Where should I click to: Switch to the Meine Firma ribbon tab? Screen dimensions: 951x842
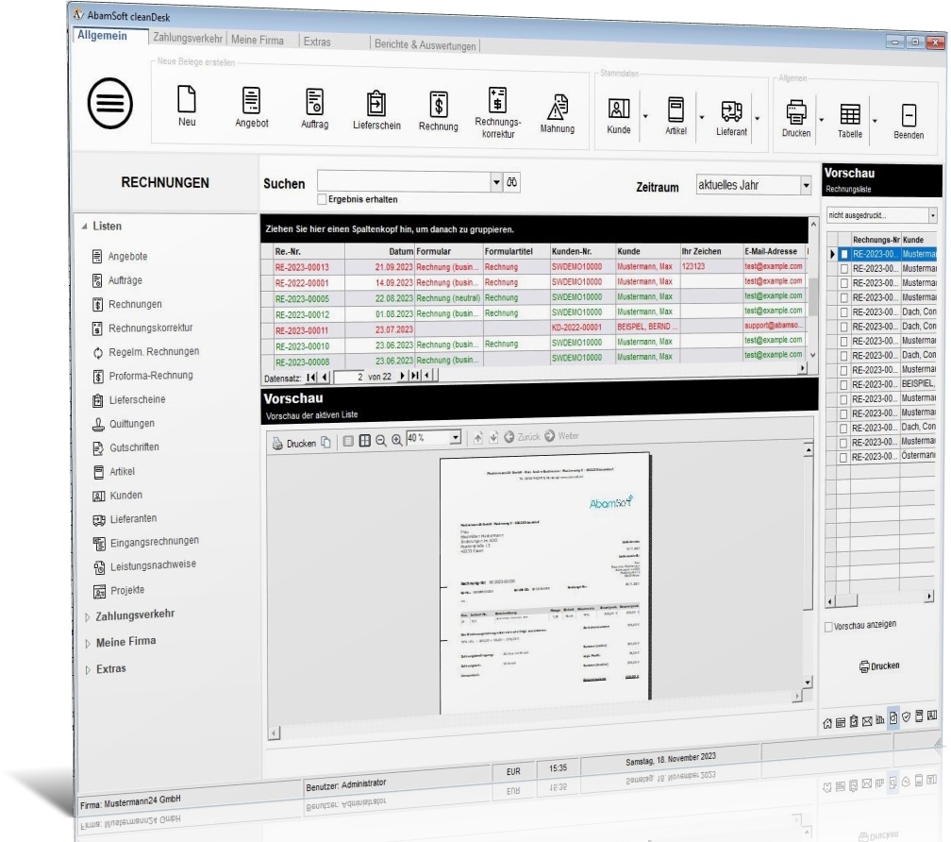258,40
